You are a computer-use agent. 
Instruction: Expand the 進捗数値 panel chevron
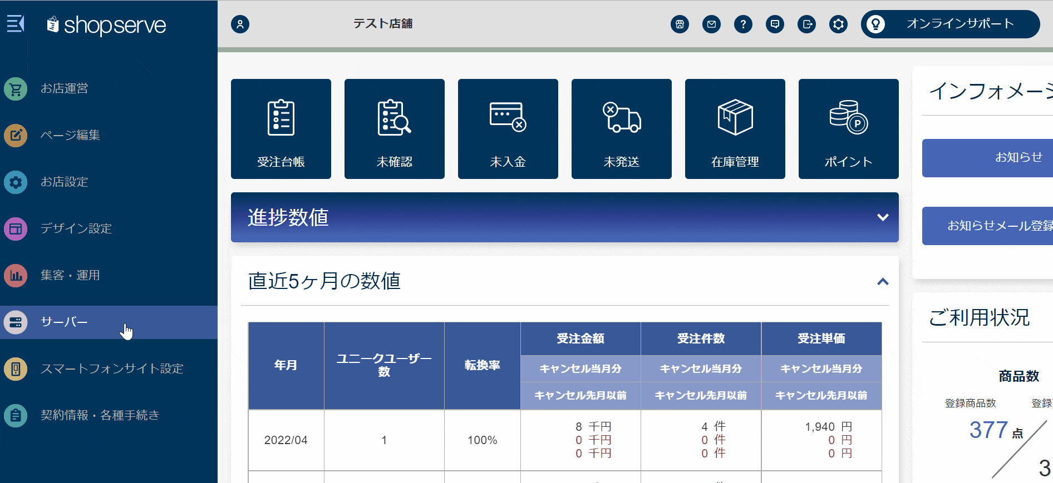[883, 217]
